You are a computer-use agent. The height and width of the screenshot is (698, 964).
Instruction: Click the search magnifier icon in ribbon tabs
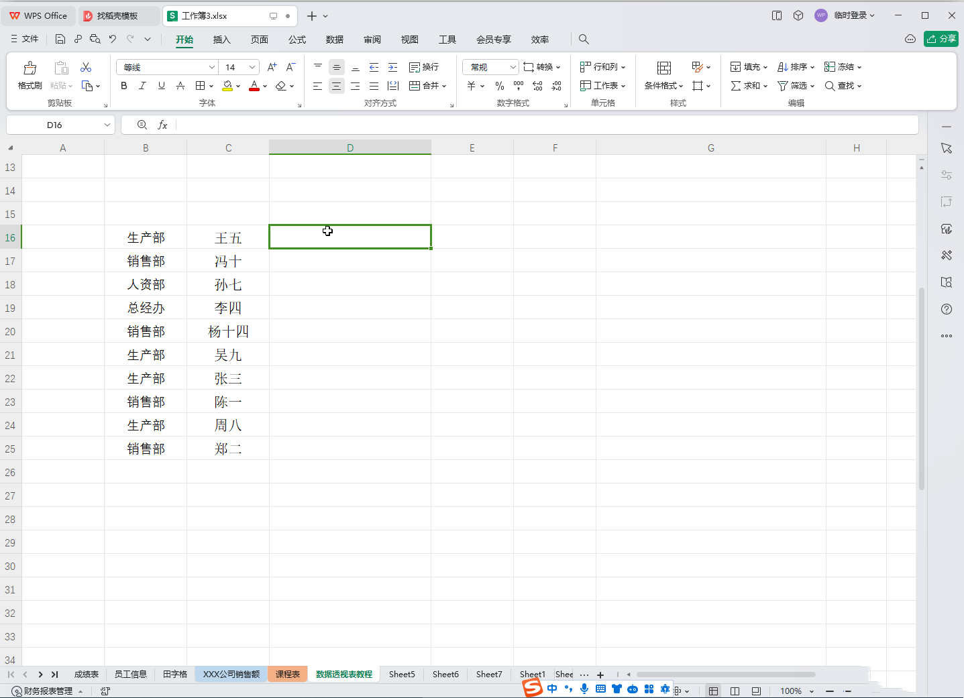(584, 40)
